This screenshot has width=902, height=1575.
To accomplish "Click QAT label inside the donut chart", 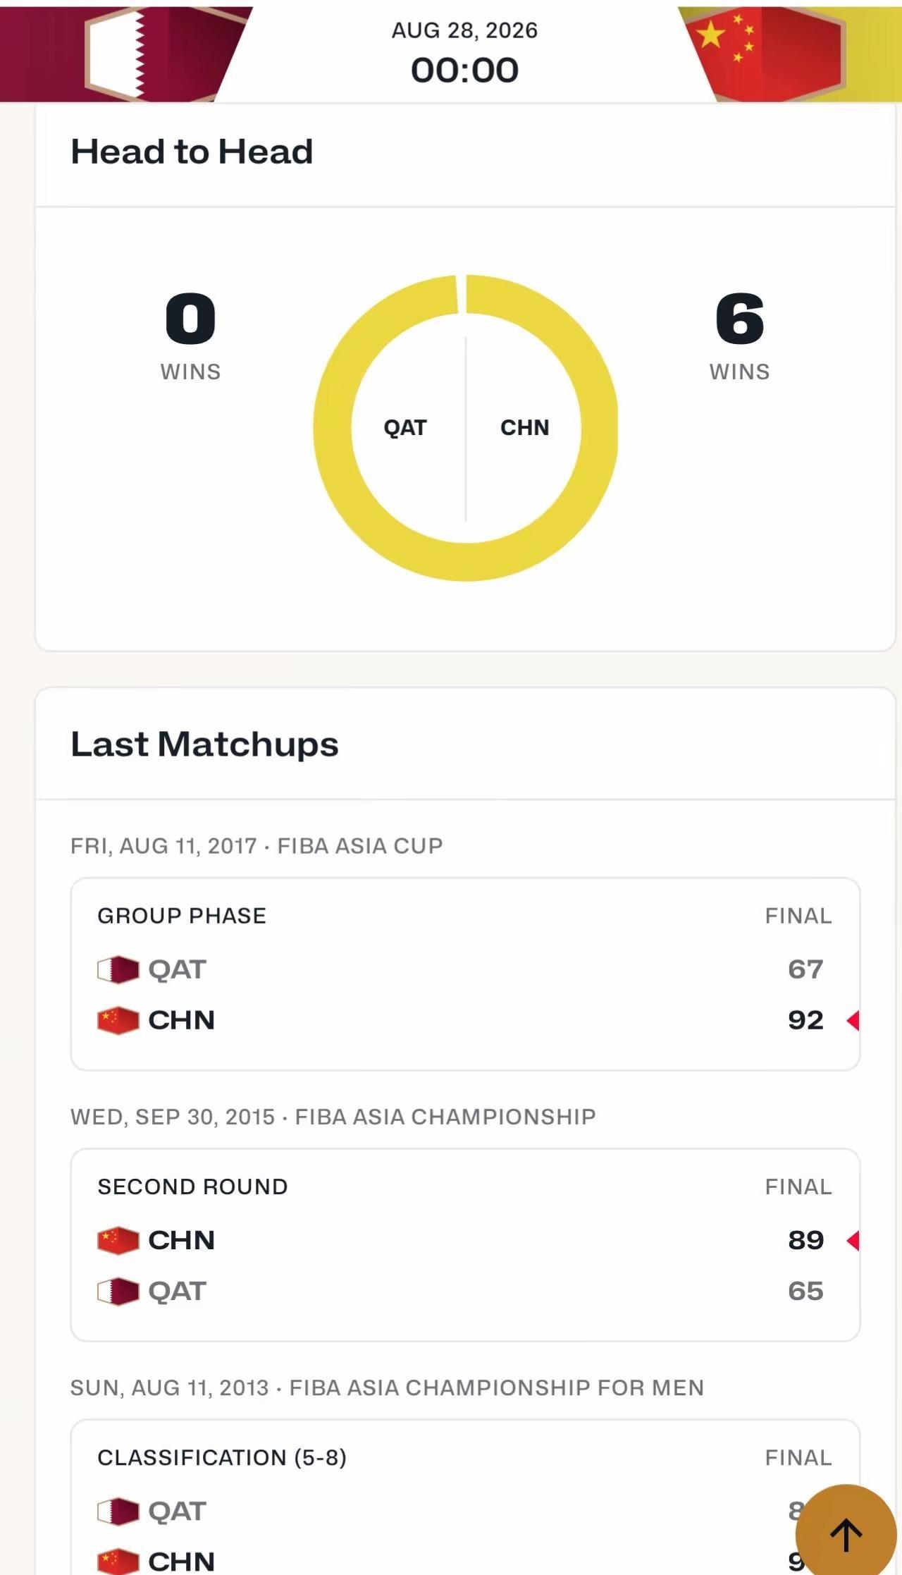I will [x=405, y=427].
